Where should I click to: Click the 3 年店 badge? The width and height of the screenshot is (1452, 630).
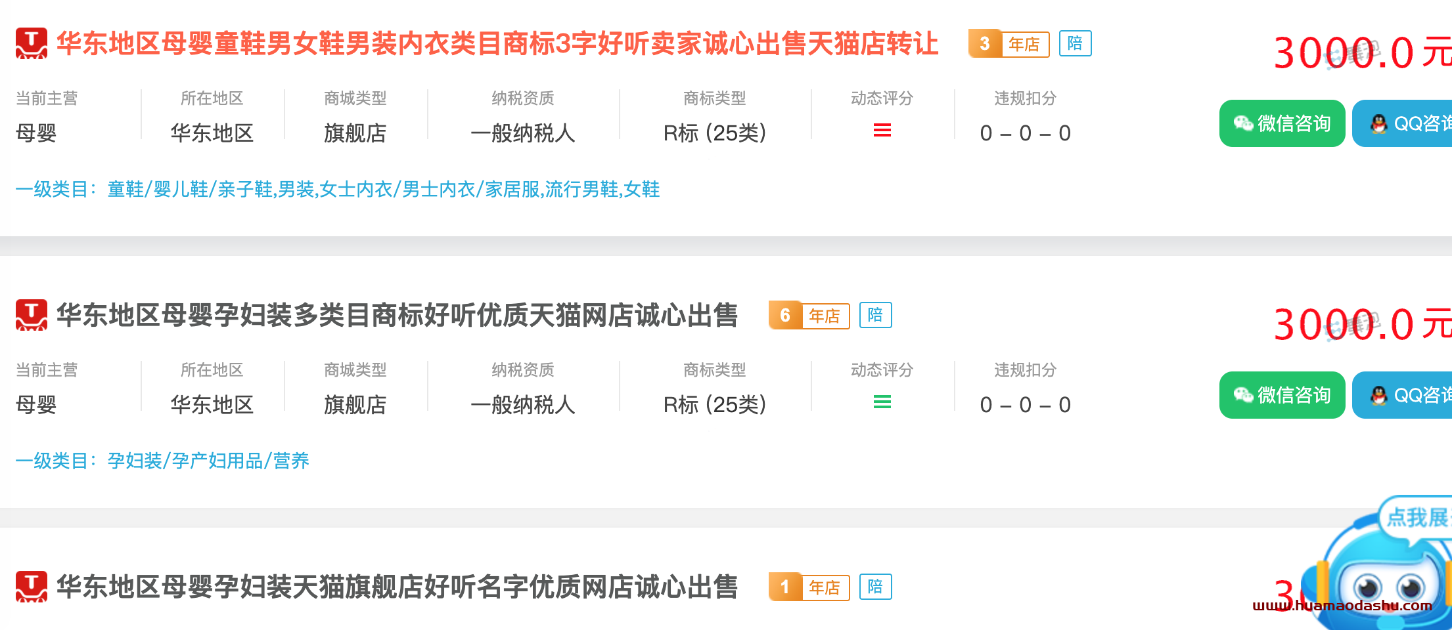coord(1009,44)
